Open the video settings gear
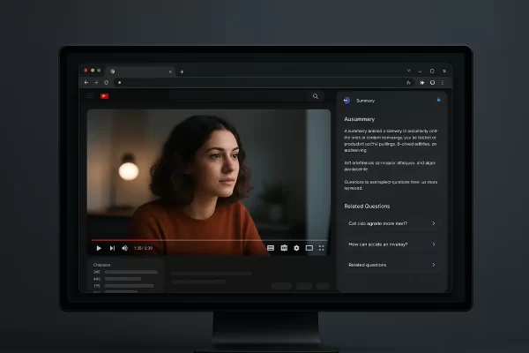 tap(296, 248)
